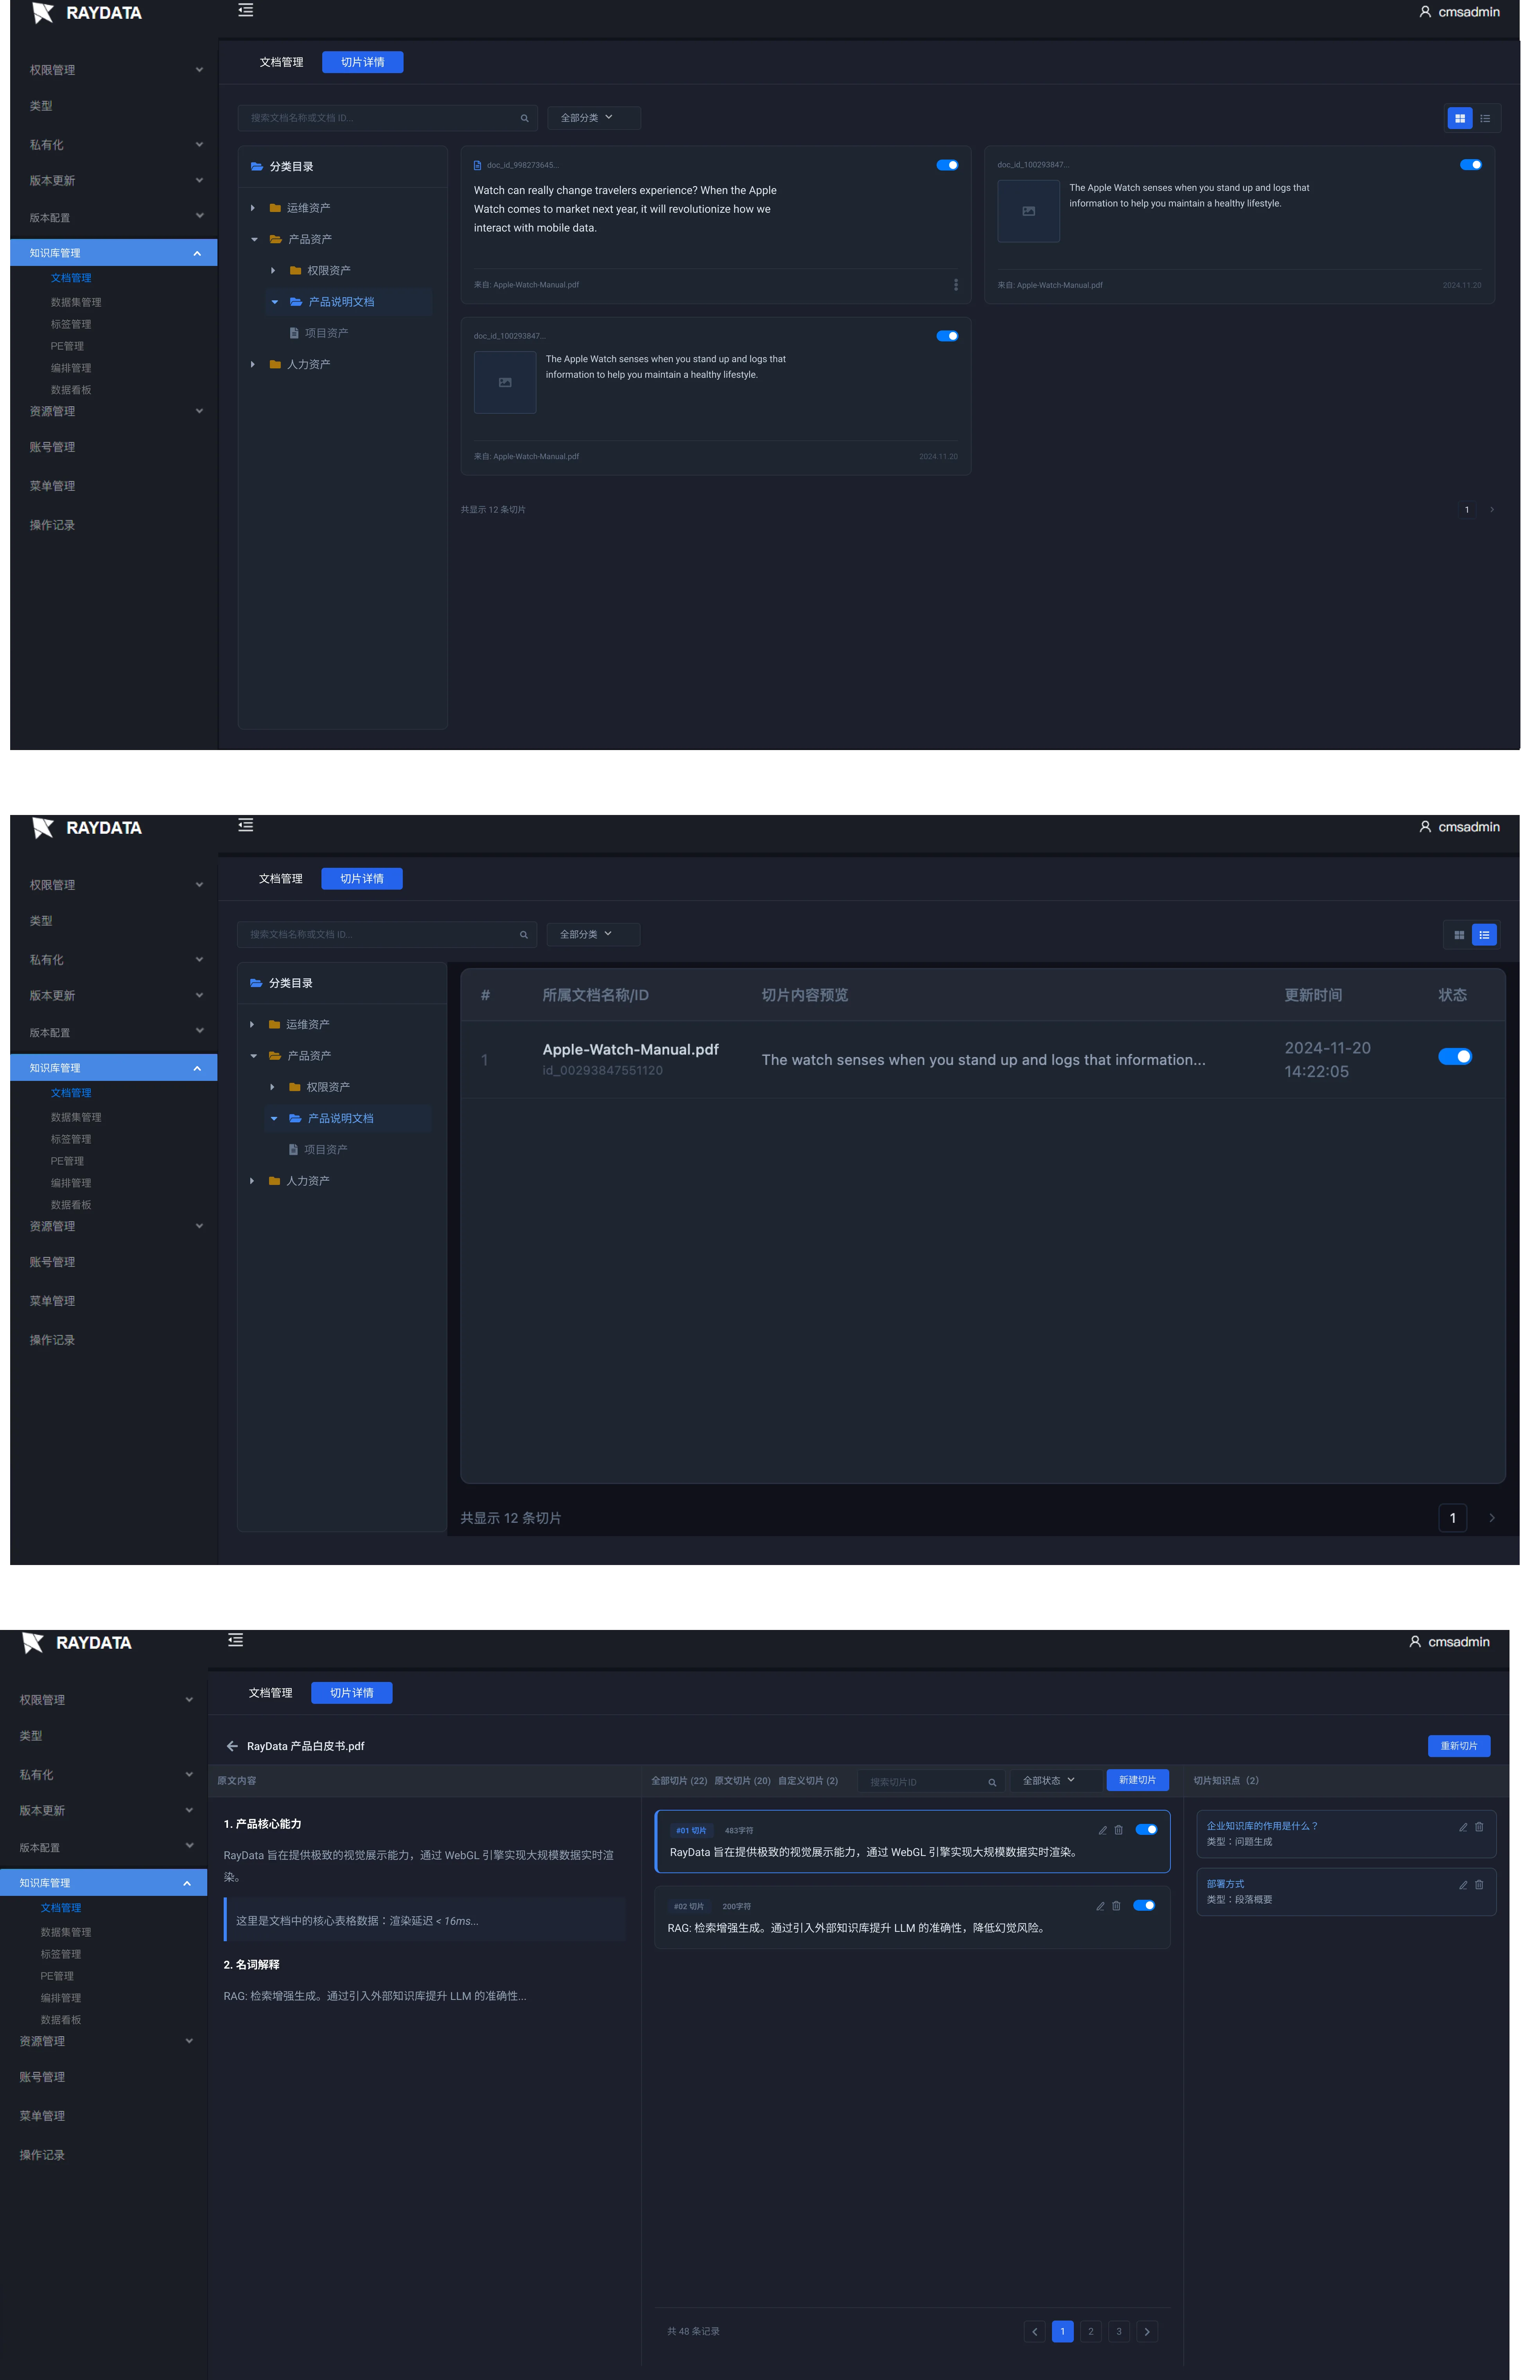
Task: Click the trash delete icon on #01 切片
Action: tap(1119, 1830)
